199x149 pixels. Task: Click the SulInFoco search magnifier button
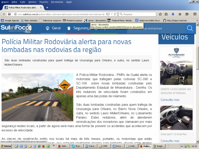click(190, 28)
